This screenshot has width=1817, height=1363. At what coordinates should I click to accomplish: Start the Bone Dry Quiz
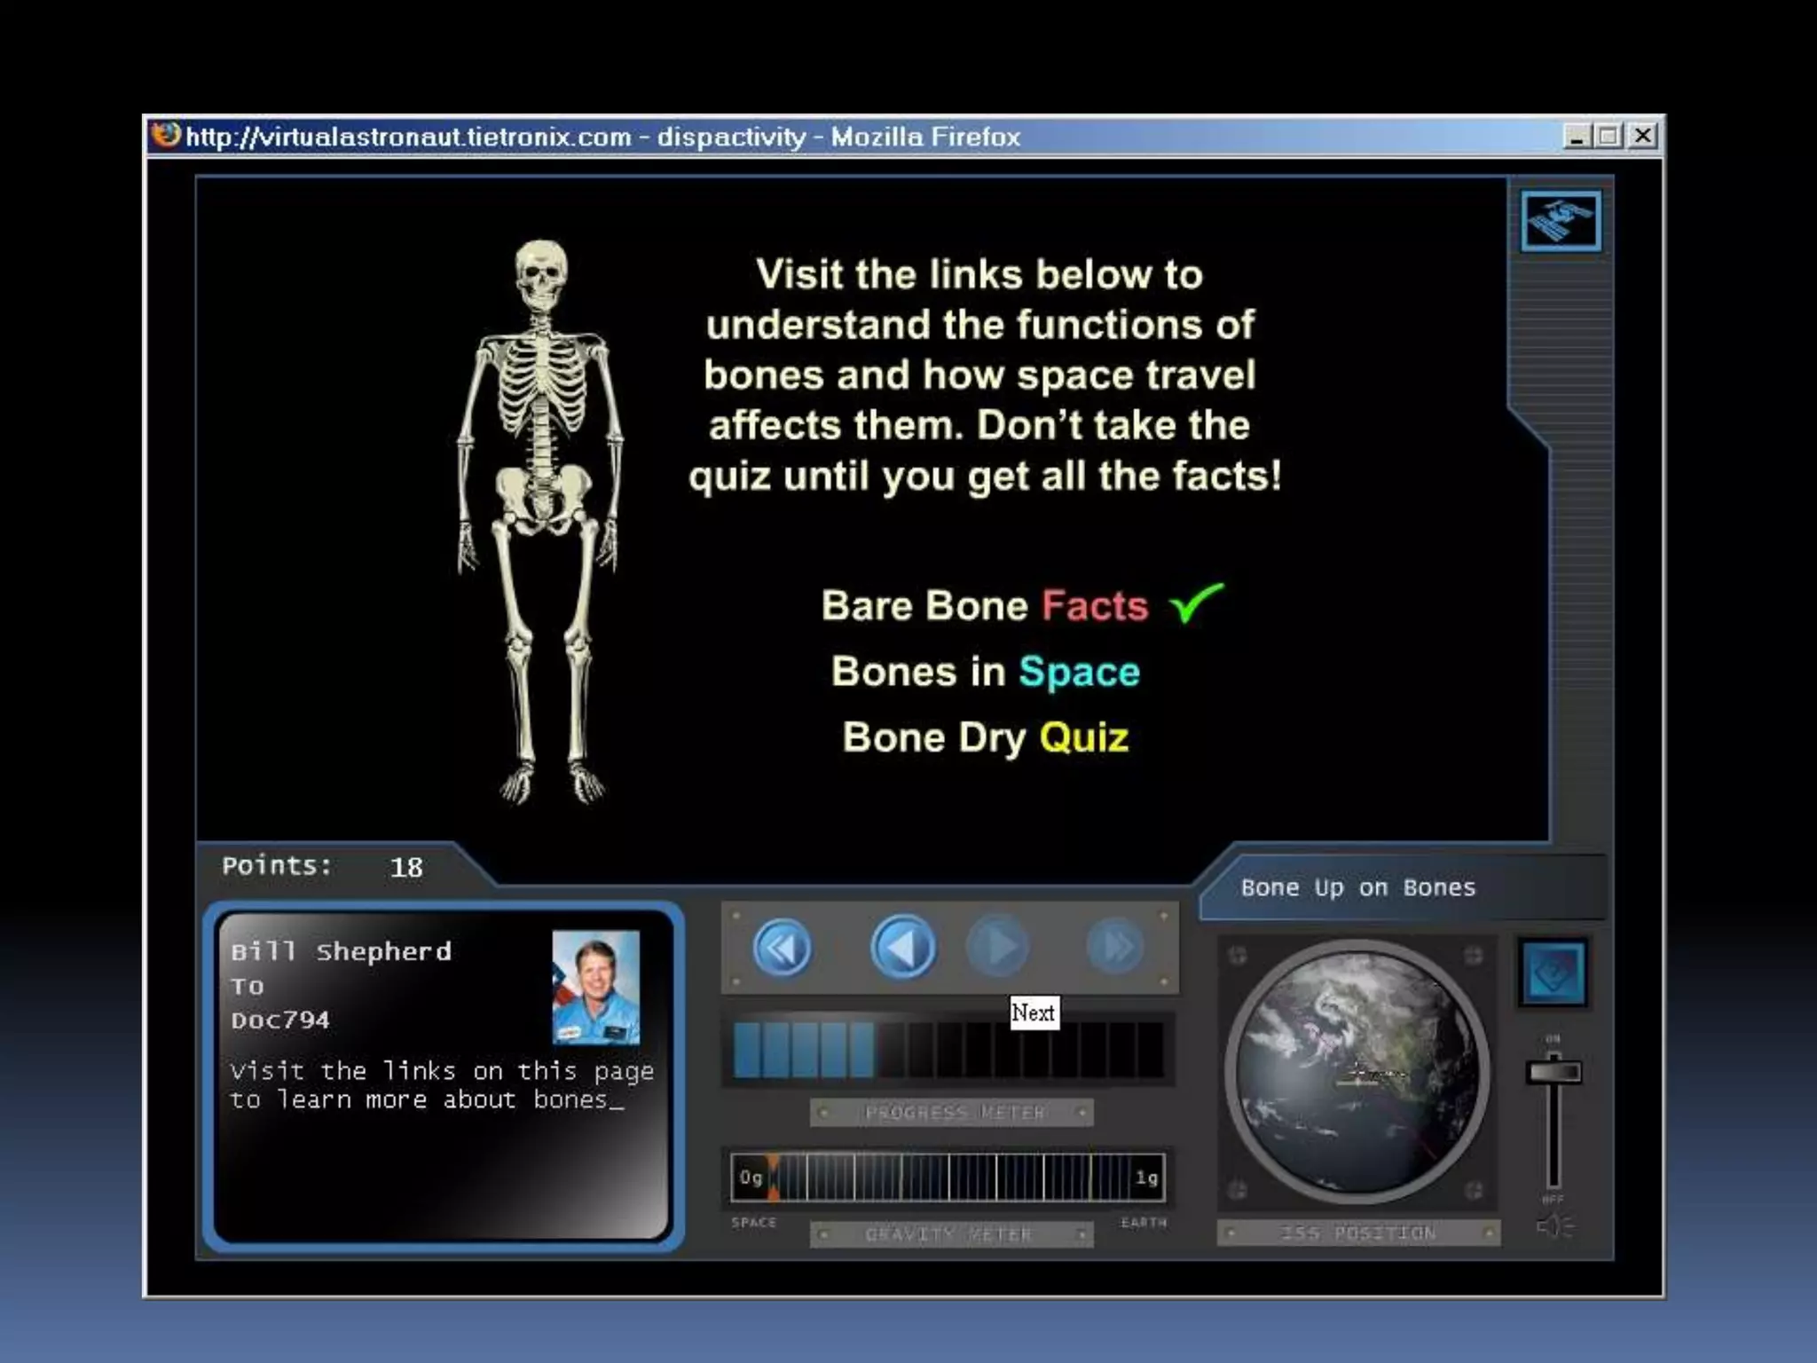click(x=986, y=737)
